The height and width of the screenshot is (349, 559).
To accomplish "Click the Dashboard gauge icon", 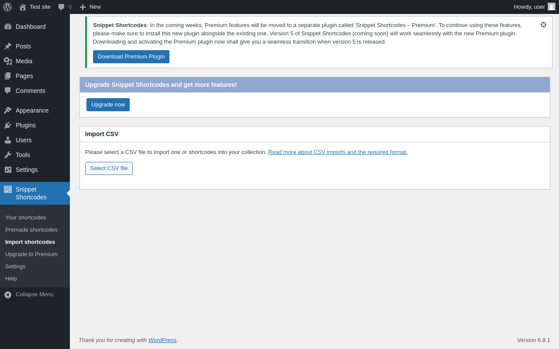I will coord(8,27).
